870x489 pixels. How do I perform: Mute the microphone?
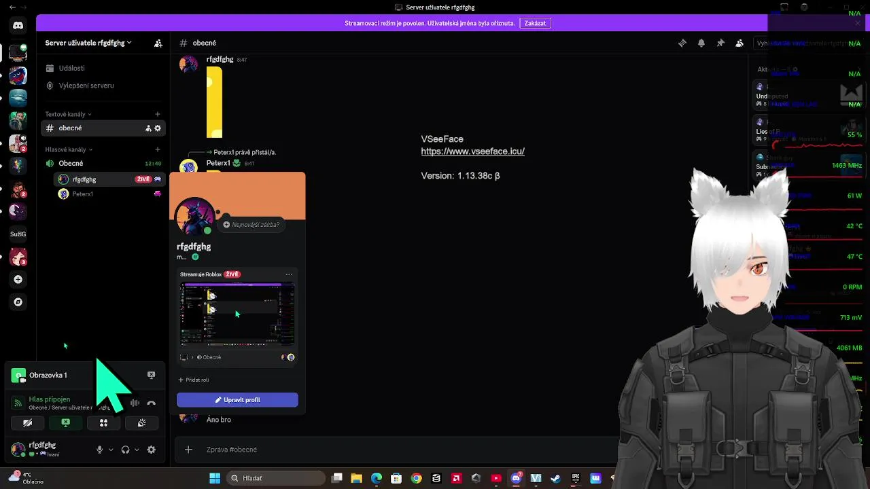tap(99, 450)
